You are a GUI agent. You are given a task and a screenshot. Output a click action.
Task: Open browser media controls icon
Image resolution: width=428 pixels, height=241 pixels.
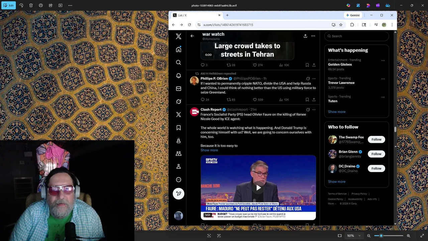point(376,25)
